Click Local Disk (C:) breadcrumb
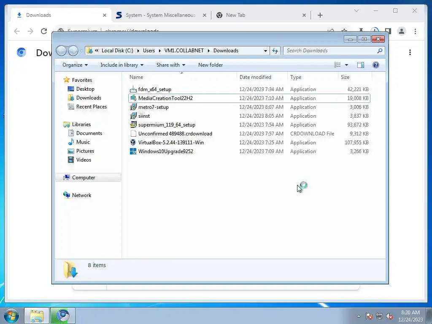Viewport: 432px width, 324px height. 117,51
